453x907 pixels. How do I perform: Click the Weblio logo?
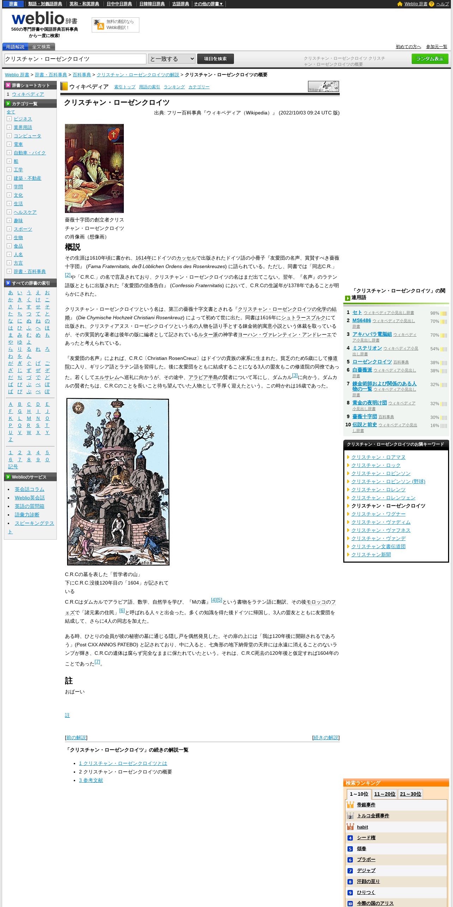(44, 18)
